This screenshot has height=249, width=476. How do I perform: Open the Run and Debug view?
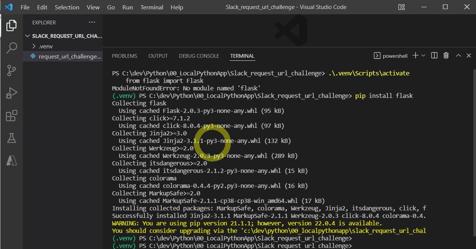(12, 93)
